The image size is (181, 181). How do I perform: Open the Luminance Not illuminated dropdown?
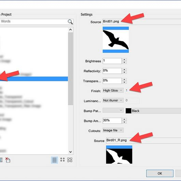tap(113, 100)
